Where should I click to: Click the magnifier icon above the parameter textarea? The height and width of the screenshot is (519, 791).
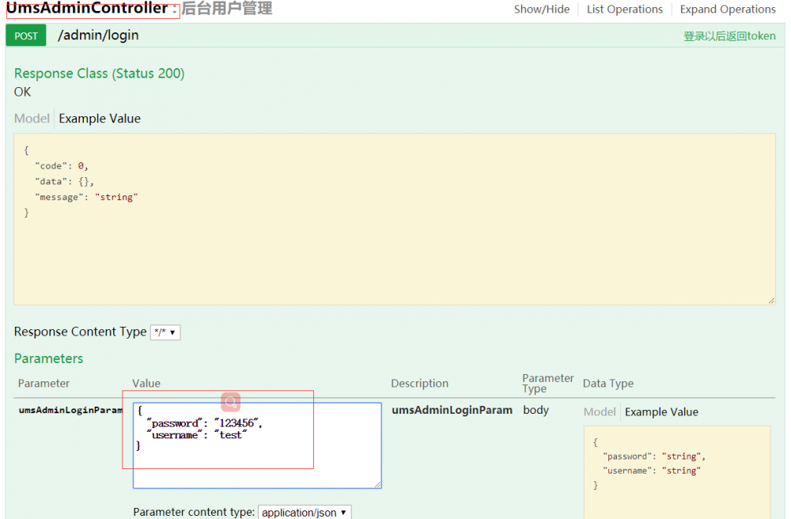pos(229,402)
